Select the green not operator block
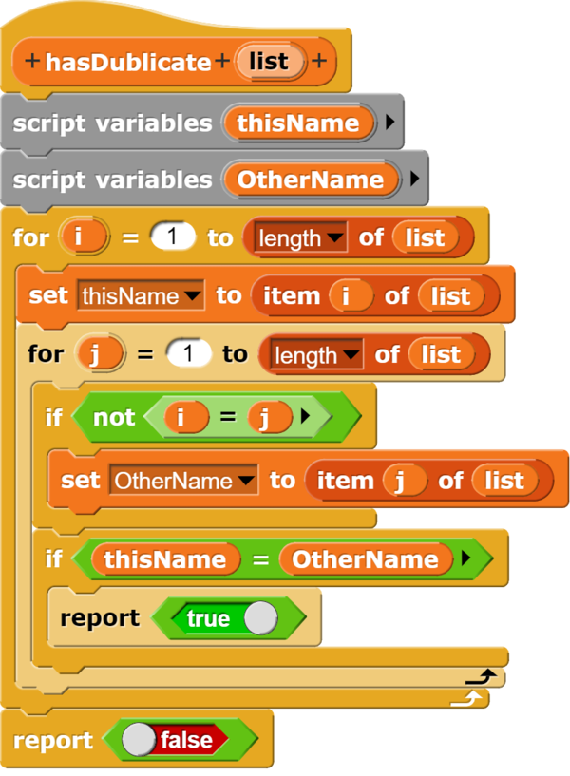Screen dimensions: 570x776 coord(113,416)
